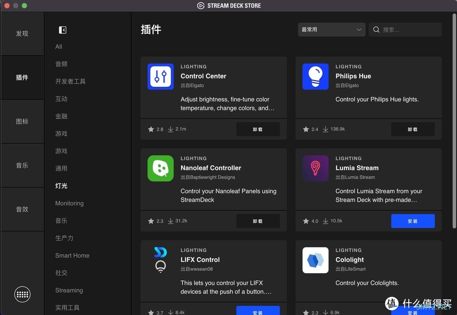
Task: Show All plugin categories
Action: click(x=58, y=47)
